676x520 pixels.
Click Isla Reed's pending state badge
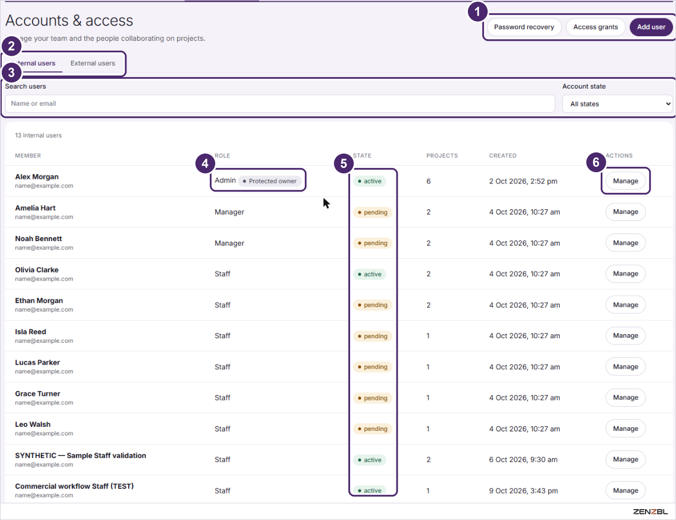pos(372,336)
